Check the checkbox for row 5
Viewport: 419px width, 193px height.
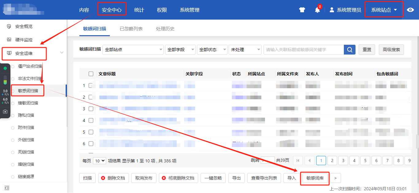pos(91,132)
